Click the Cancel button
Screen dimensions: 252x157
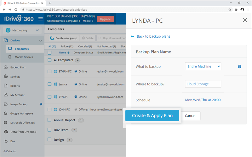coord(190,116)
